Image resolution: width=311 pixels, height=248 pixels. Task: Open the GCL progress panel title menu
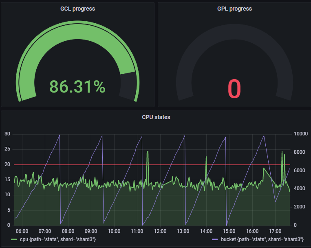(x=77, y=9)
